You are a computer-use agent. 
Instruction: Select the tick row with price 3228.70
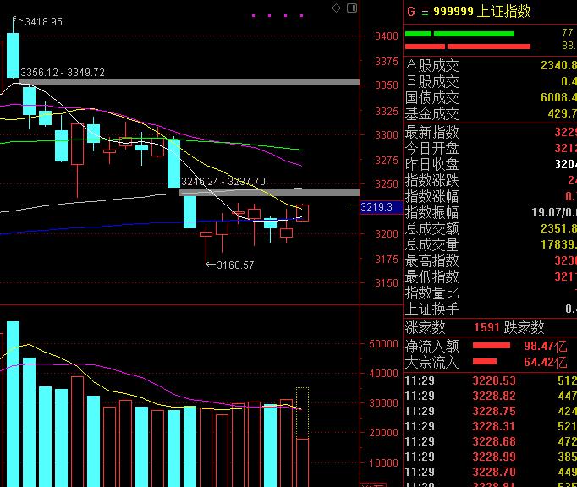tap(491, 472)
